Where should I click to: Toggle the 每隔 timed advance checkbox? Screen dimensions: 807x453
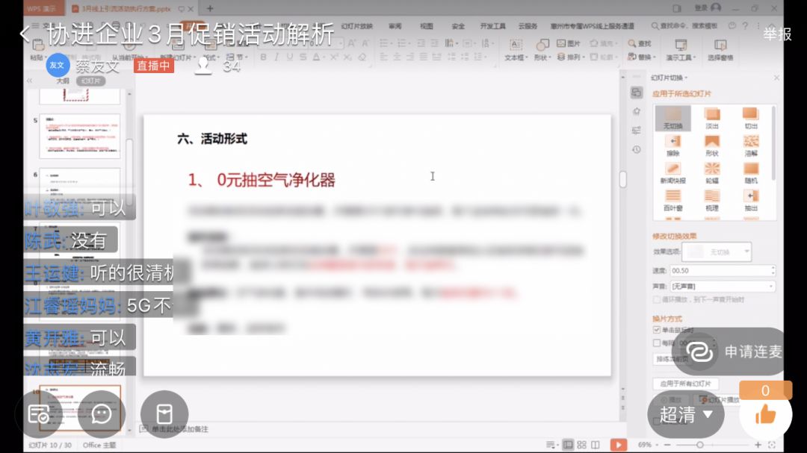656,343
